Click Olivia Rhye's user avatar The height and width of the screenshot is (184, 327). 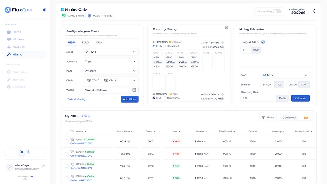tap(9, 167)
